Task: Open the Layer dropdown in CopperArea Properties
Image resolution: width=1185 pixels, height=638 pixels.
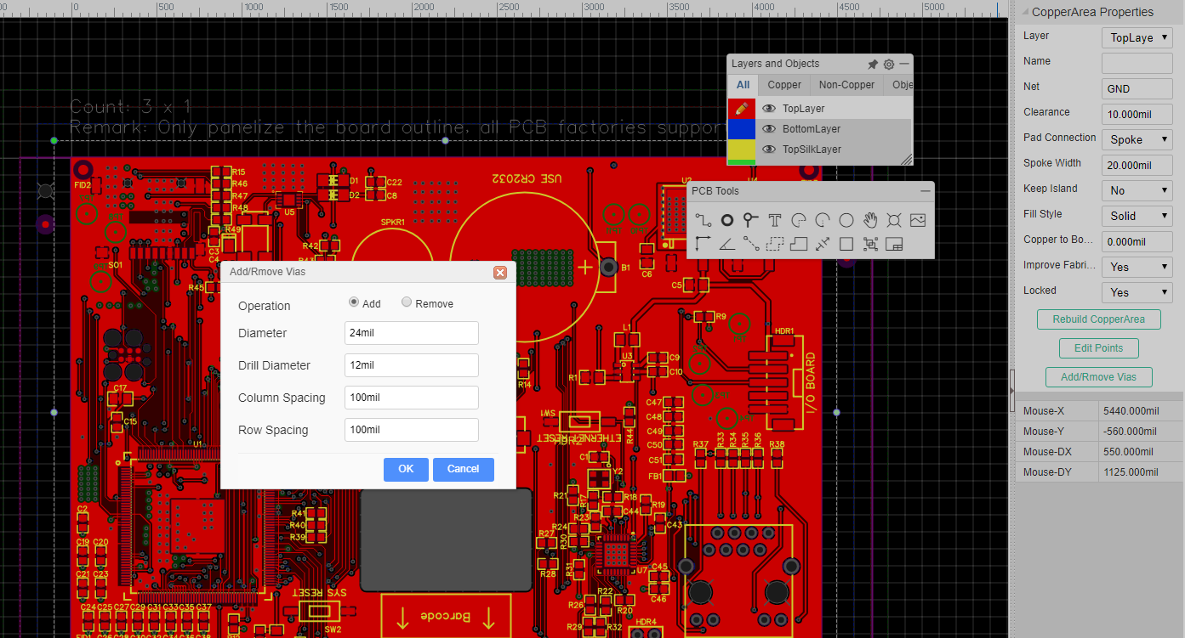Action: [x=1137, y=37]
